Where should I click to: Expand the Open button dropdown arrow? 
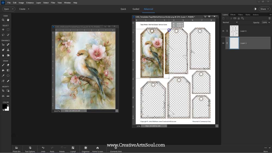point(13,9)
